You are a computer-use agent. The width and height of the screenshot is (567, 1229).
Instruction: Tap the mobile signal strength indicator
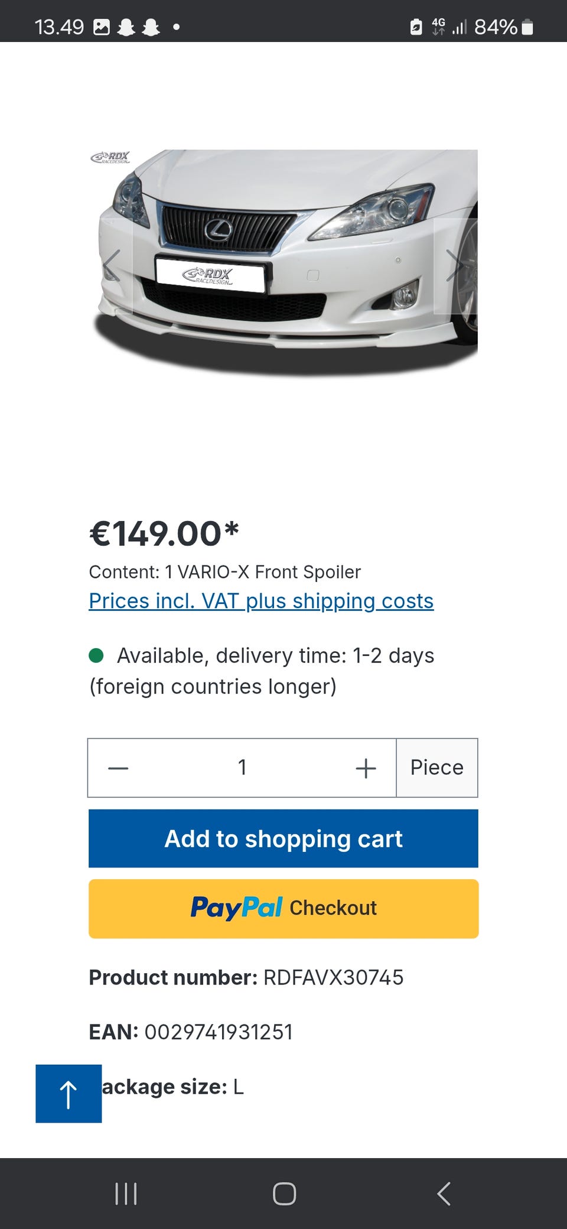[x=460, y=27]
